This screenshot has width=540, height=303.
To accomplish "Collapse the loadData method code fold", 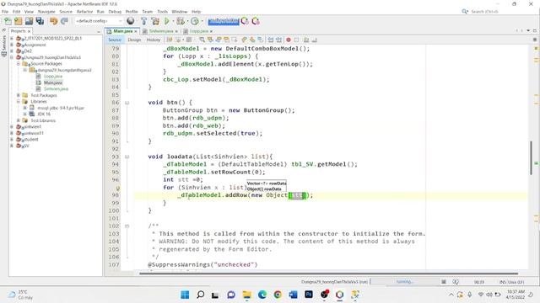I will tap(127, 157).
